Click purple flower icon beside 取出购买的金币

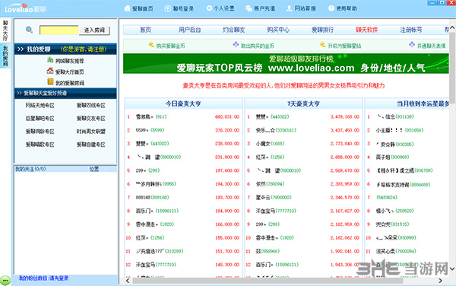(236, 45)
